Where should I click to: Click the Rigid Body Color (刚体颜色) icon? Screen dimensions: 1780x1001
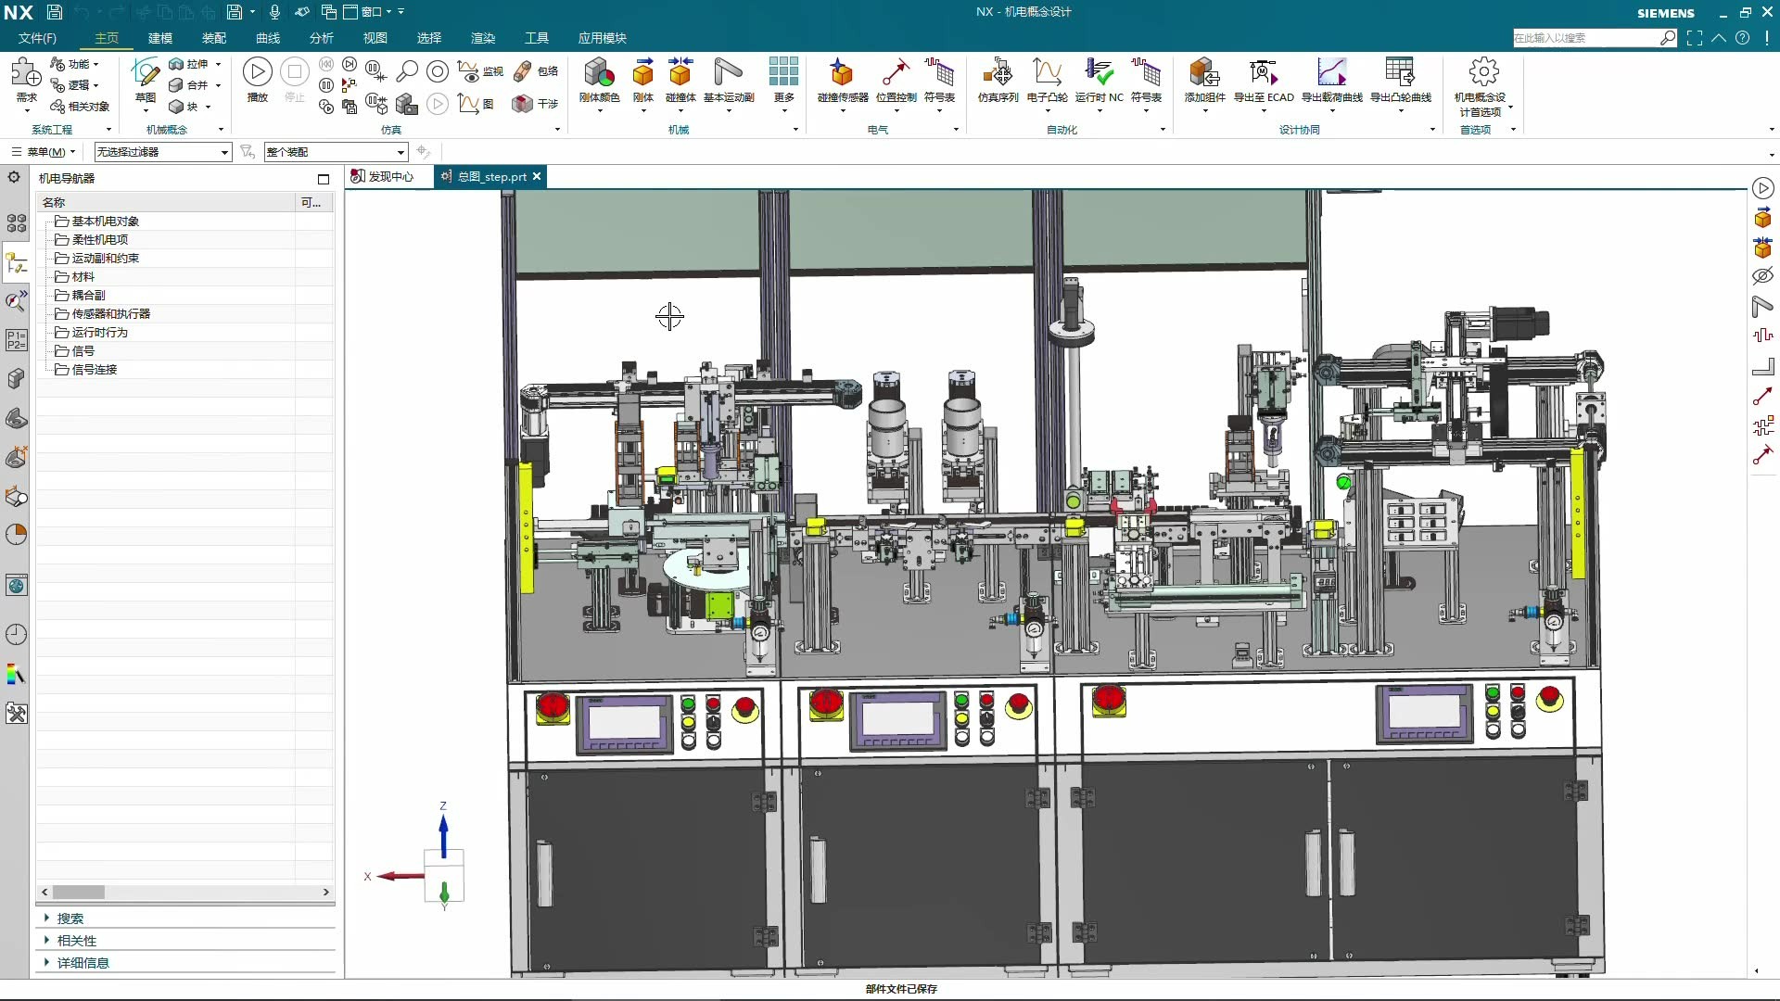click(x=599, y=73)
